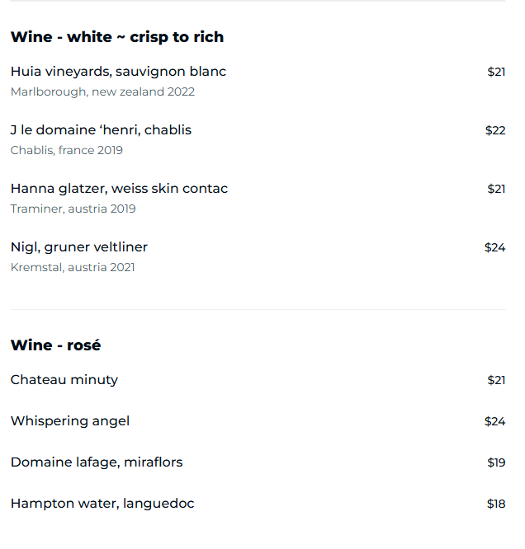Click the $19 price for Domaine lafage
The width and height of the screenshot is (525, 549).
pyautogui.click(x=496, y=462)
